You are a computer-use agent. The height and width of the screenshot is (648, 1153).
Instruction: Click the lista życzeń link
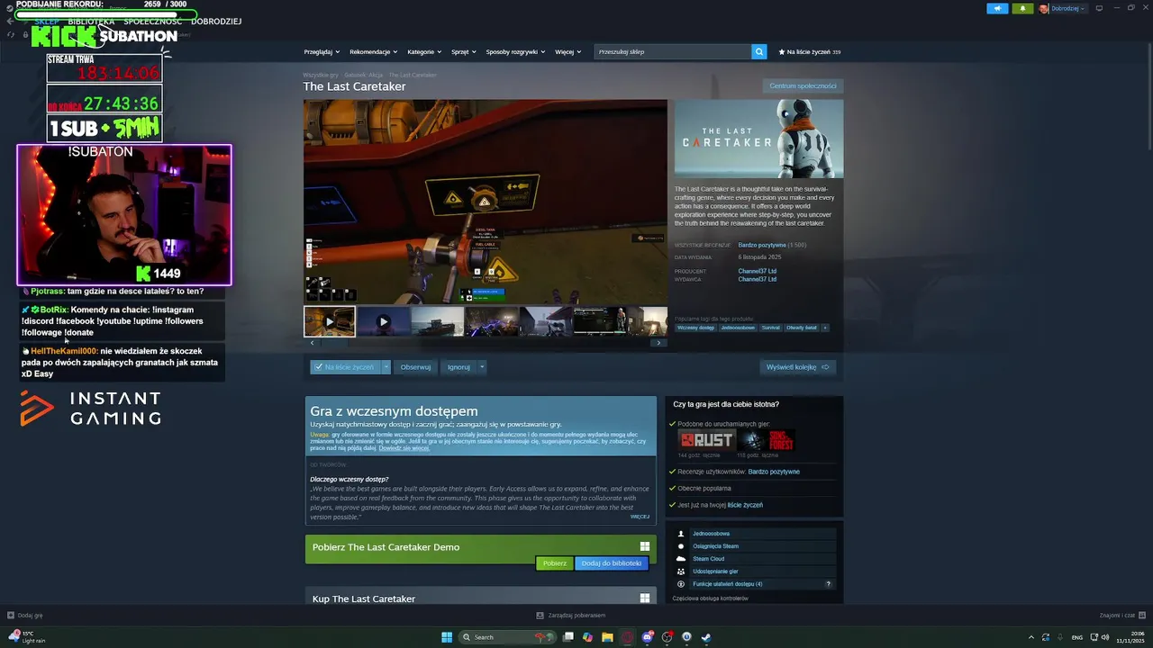745,505
